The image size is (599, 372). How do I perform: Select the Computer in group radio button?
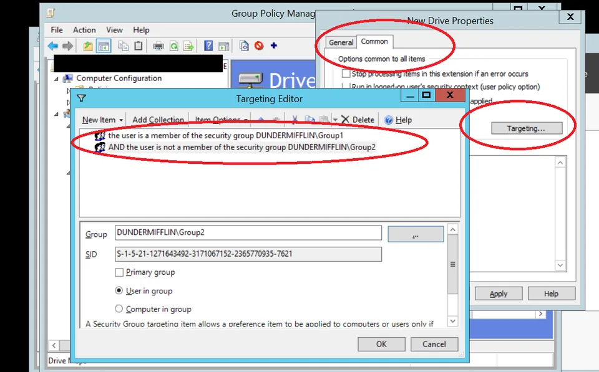119,309
